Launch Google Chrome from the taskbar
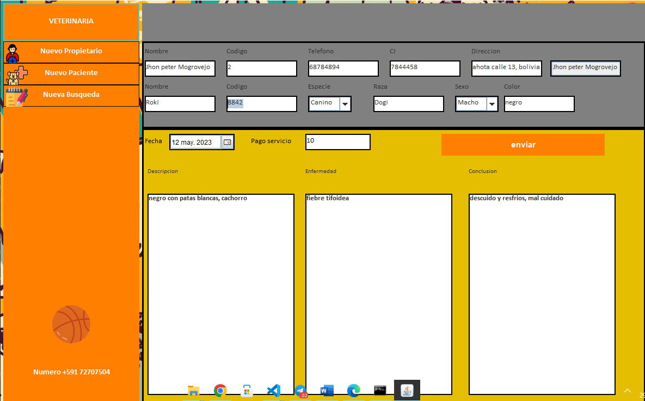 (220, 390)
